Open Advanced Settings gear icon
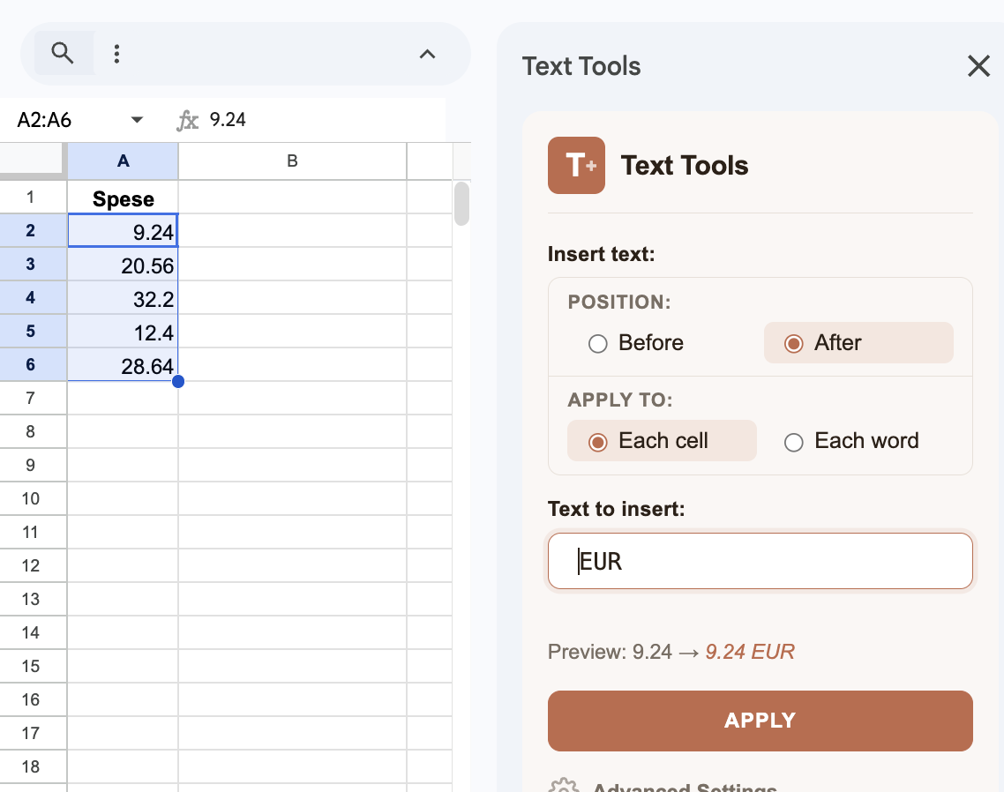Image resolution: width=1004 pixels, height=792 pixels. 562,785
